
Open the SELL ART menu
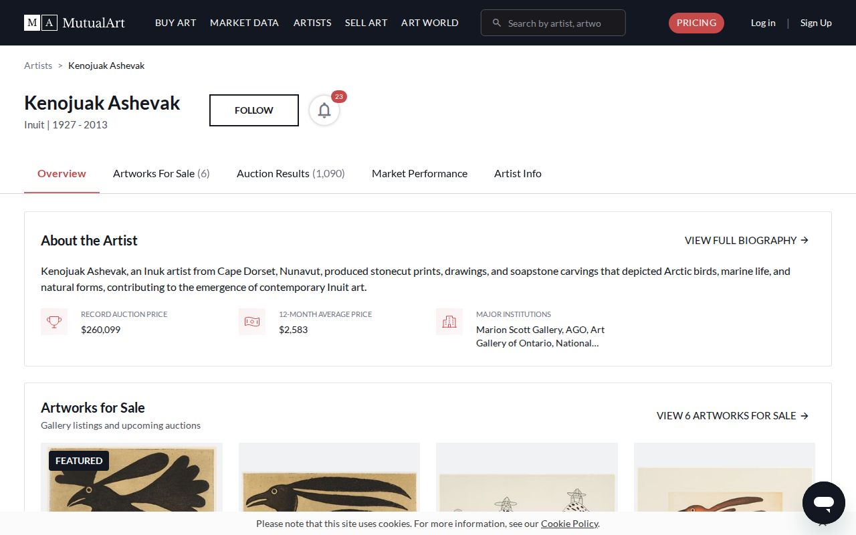(x=366, y=23)
